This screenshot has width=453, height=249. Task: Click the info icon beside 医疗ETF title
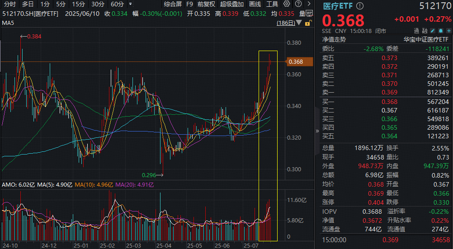click(x=359, y=6)
